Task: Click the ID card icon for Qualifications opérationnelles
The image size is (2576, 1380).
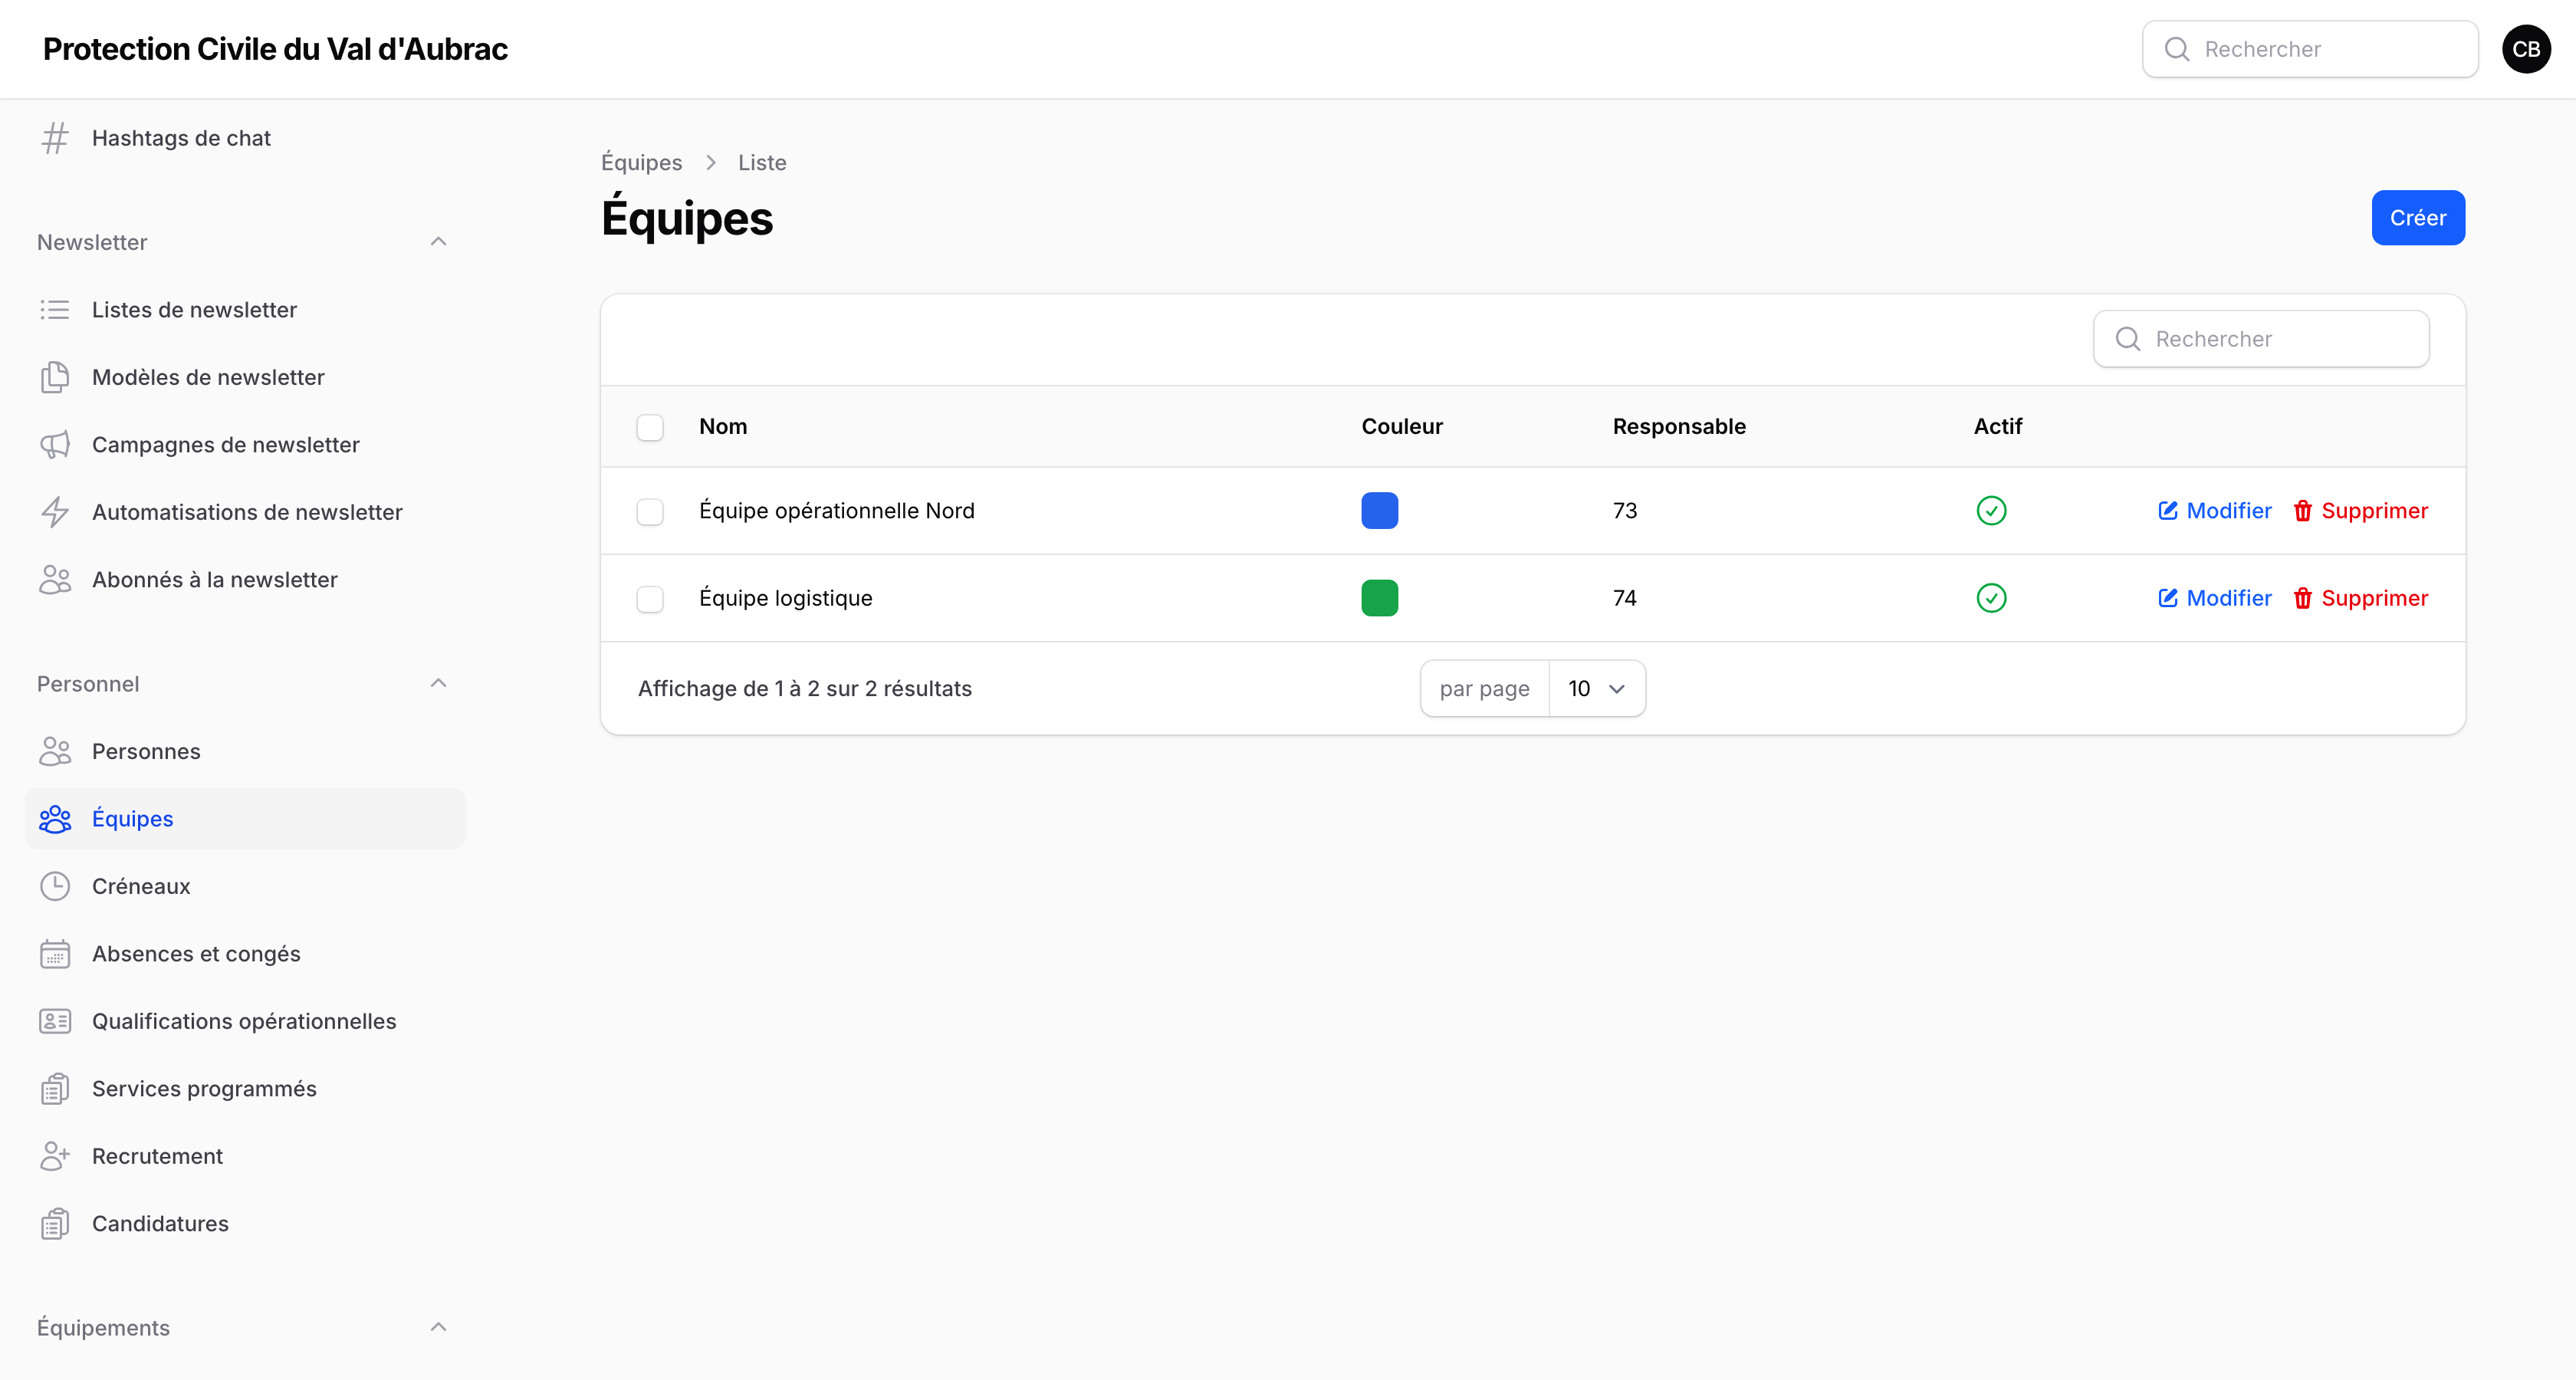Action: 55,1021
